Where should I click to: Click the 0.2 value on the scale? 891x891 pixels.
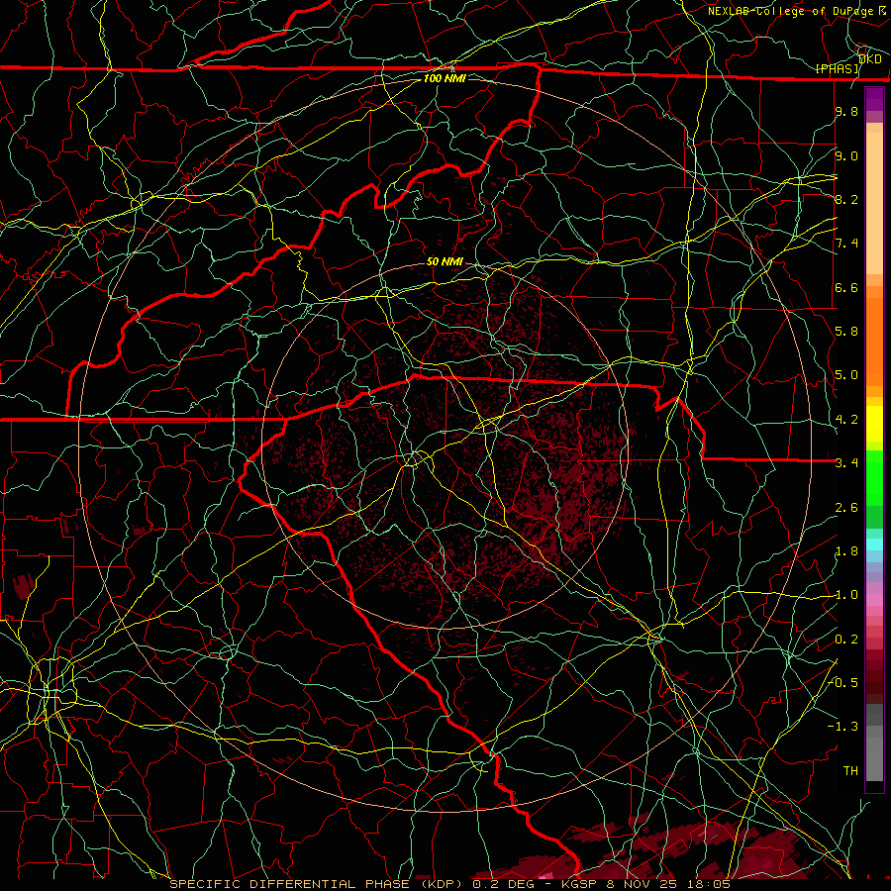pyautogui.click(x=846, y=639)
